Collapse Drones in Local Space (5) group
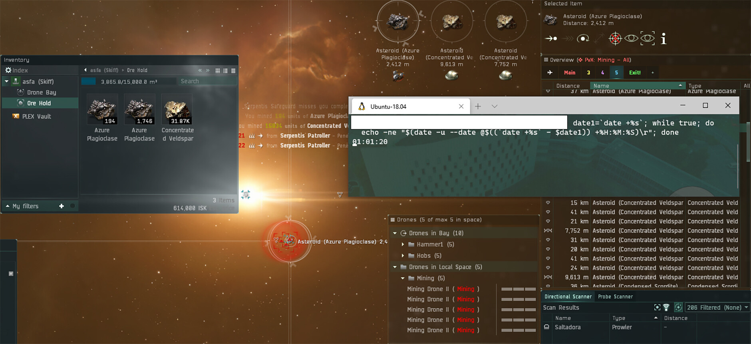Image resolution: width=751 pixels, height=344 pixels. 395,267
